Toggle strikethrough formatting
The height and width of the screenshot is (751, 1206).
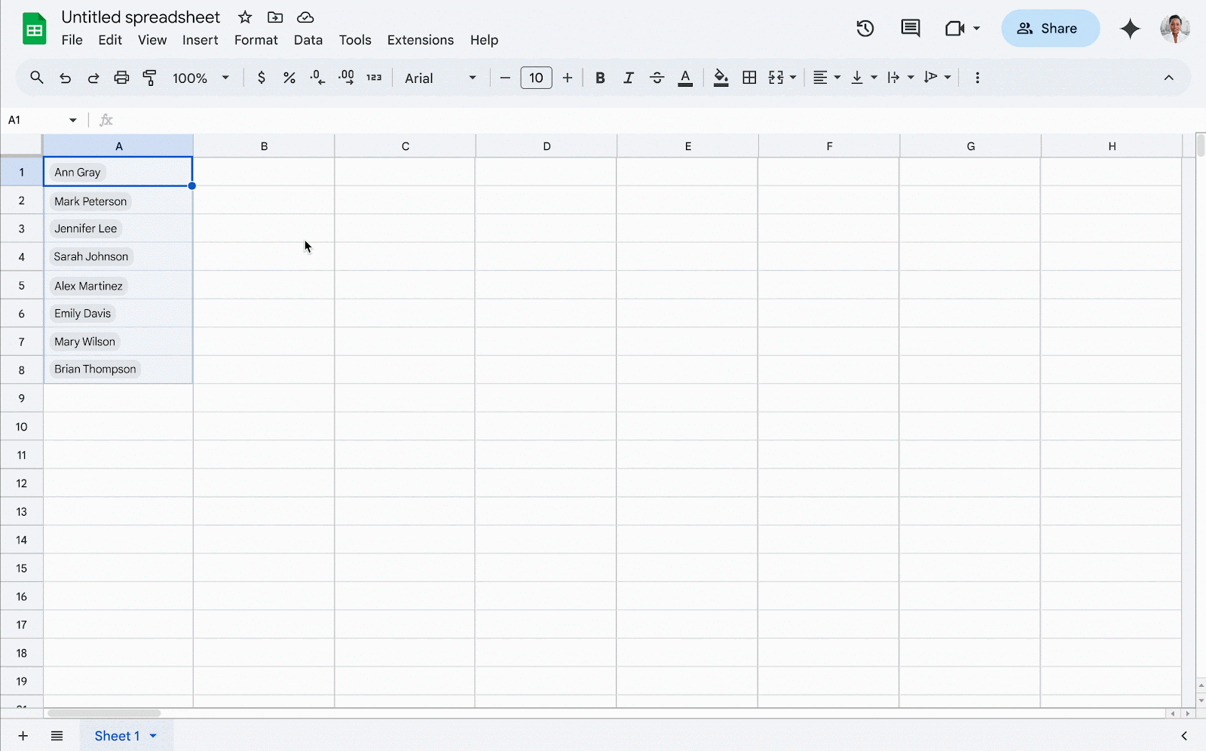click(x=657, y=78)
